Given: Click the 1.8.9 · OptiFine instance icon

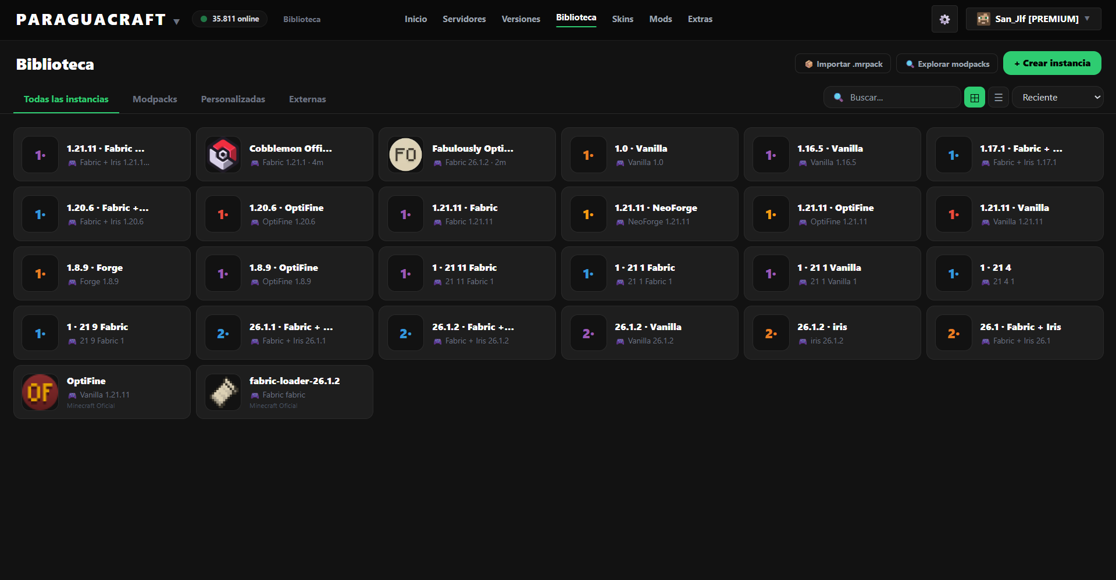Looking at the screenshot, I should coord(223,274).
